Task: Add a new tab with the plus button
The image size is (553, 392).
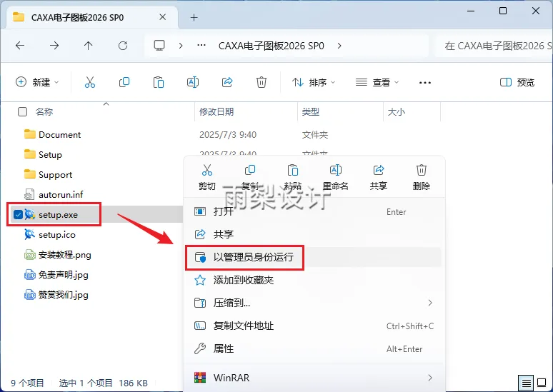Action: pos(194,17)
